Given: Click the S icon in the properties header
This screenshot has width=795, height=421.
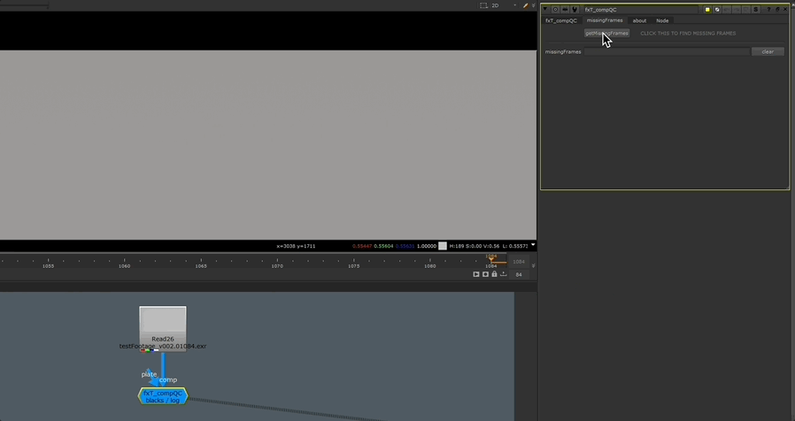Looking at the screenshot, I should tap(755, 10).
